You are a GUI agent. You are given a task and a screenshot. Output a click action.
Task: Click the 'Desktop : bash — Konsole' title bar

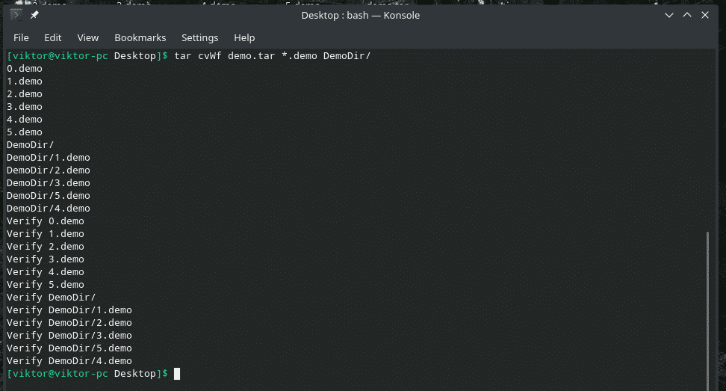coord(360,15)
